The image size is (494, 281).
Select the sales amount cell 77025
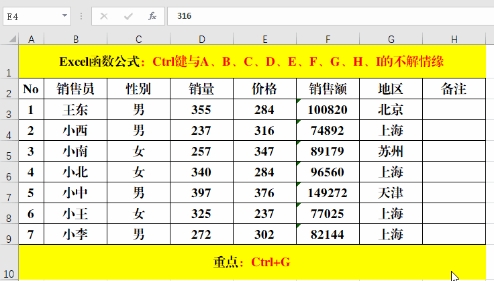pos(328,213)
